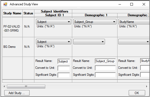150x97 pixels.
Task: Click horizontal scrollbar right arrow
Action: pyautogui.click(x=147, y=87)
